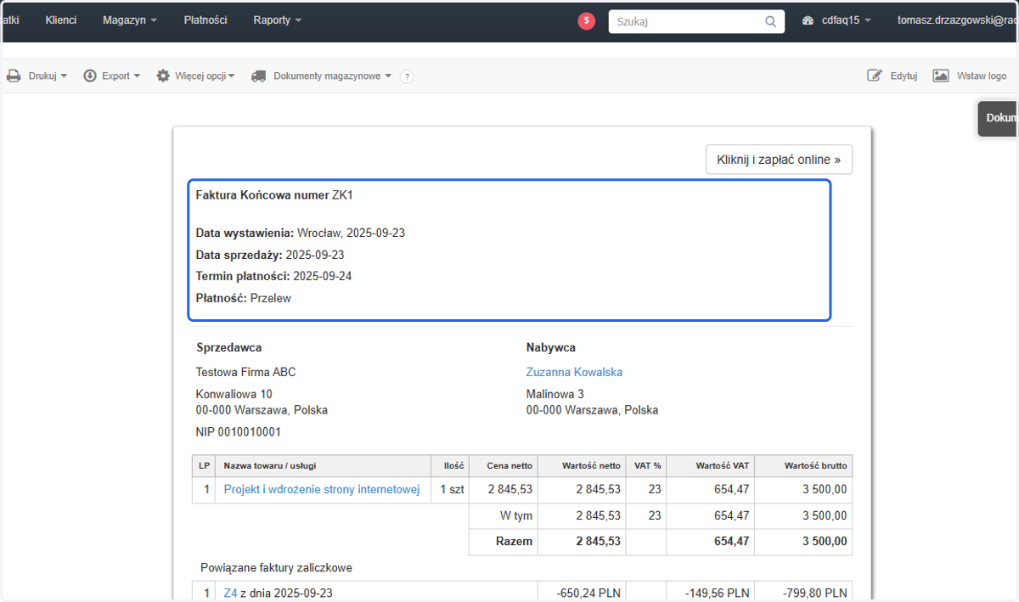This screenshot has width=1019, height=602.
Task: Click the buyer address Malinowa 3
Action: pyautogui.click(x=555, y=394)
